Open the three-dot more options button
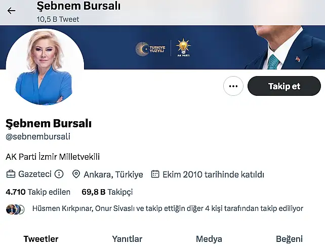Image resolution: width=325 pixels, height=250 pixels. pos(233,86)
